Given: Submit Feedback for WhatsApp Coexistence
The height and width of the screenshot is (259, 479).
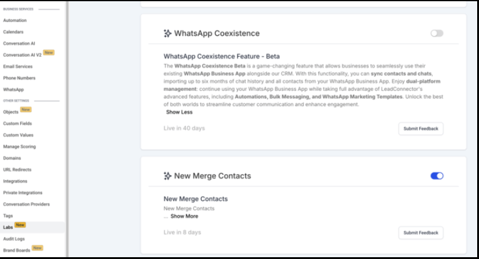Looking at the screenshot, I should pyautogui.click(x=420, y=129).
